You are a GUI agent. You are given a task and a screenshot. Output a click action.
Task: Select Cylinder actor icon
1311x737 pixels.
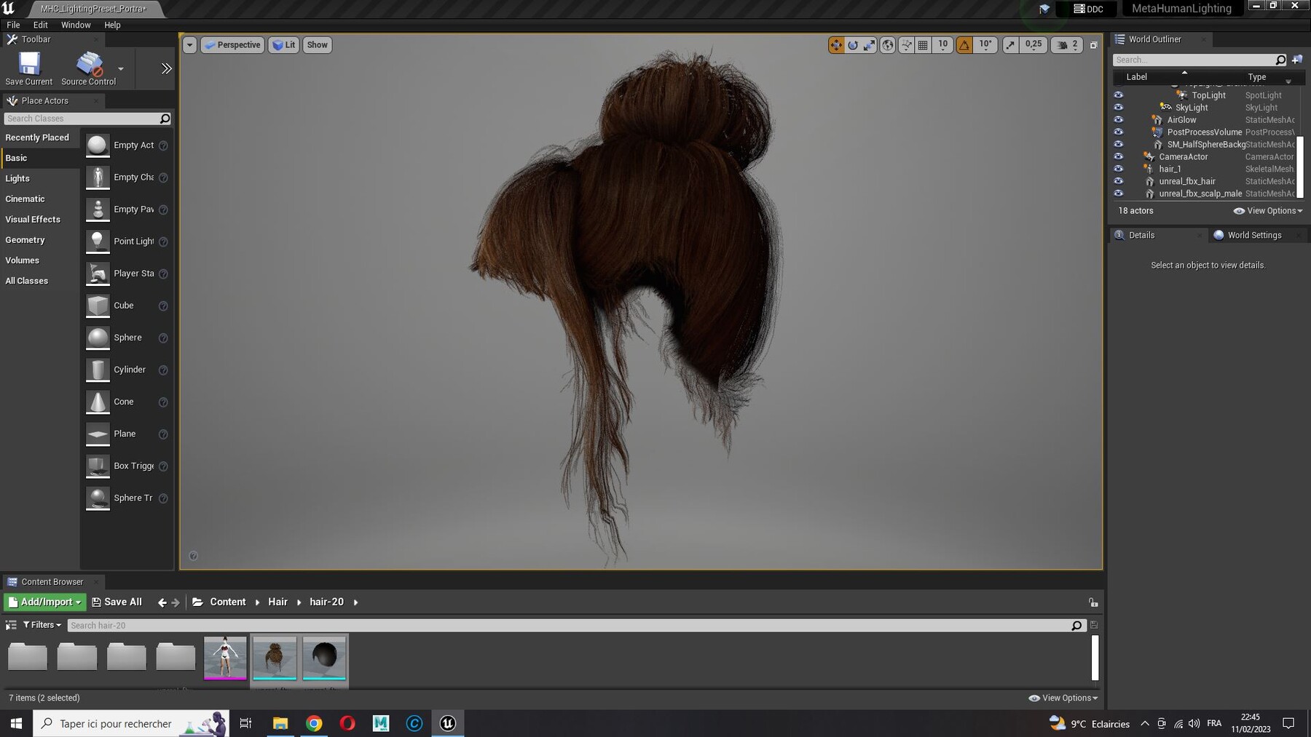98,370
